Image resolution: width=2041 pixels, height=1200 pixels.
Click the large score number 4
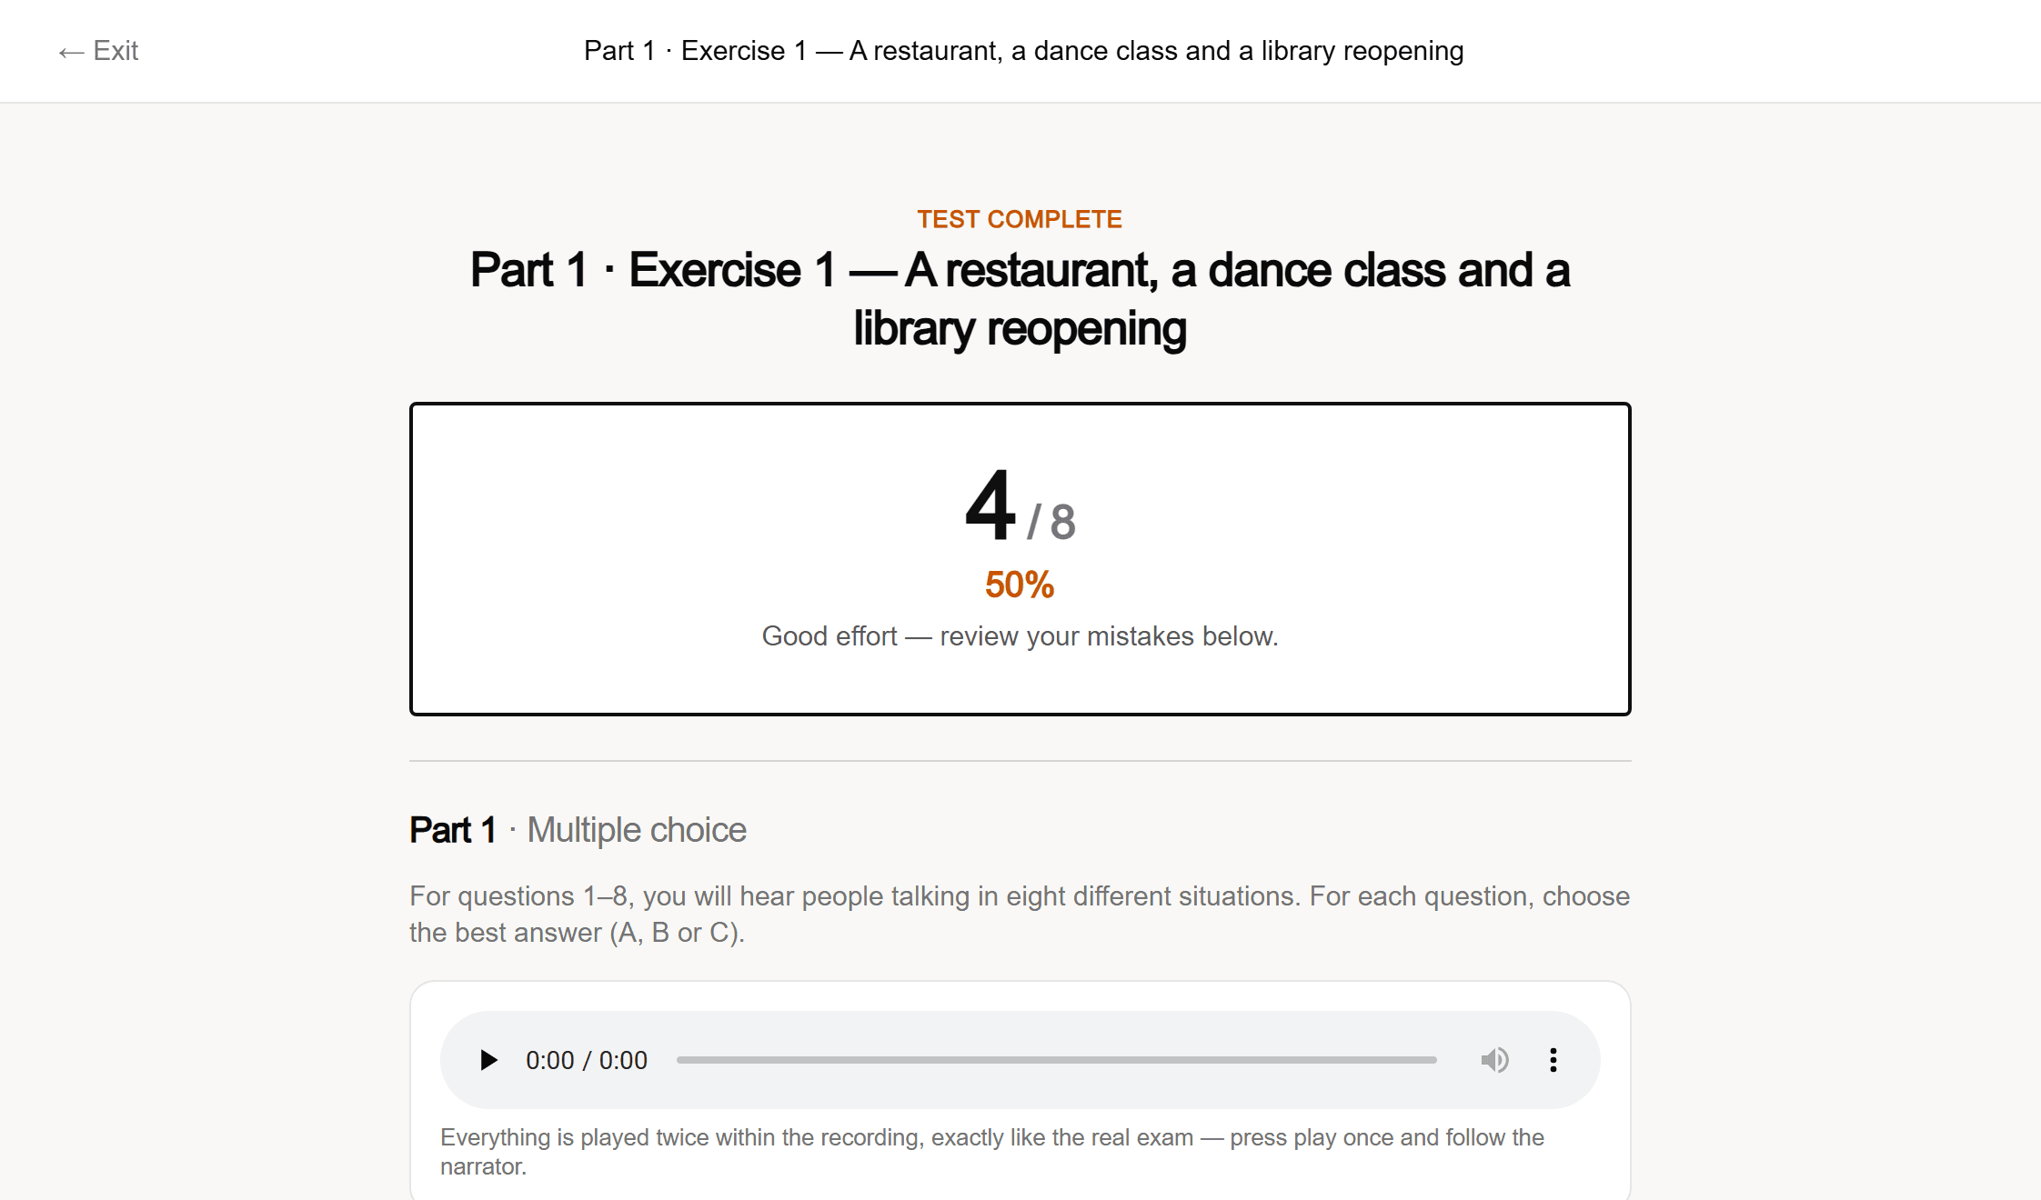pos(990,505)
